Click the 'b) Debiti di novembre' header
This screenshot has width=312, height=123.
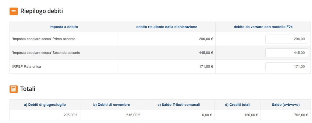pos(112,105)
